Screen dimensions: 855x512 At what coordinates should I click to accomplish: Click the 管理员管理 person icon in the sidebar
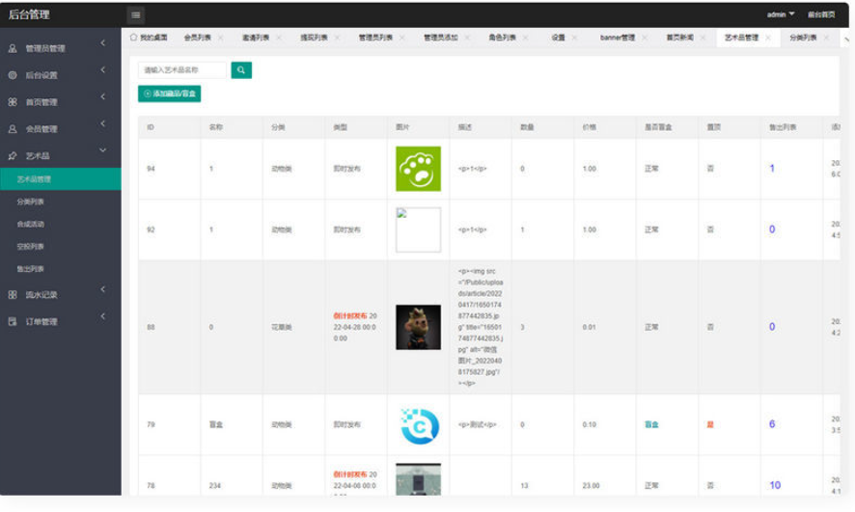(x=13, y=48)
